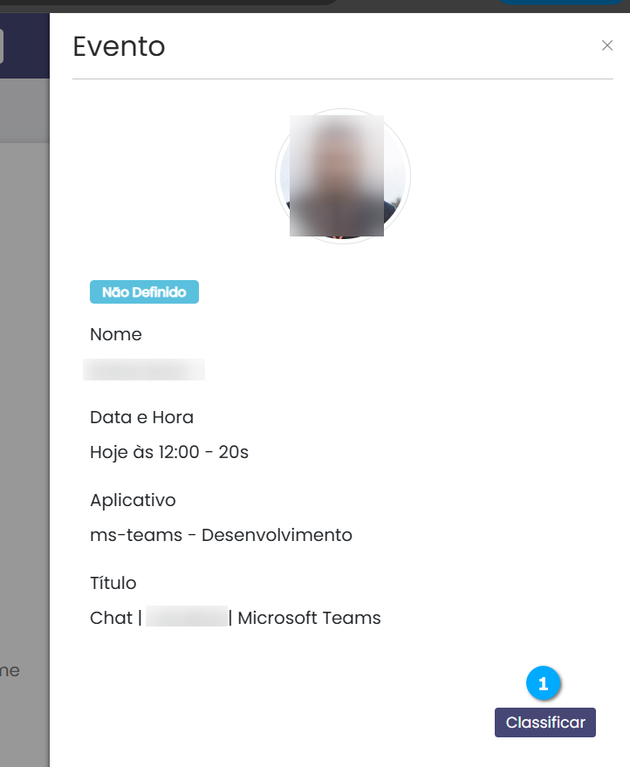Click the Microsoft Teams text in title
This screenshot has height=767, width=630.
(309, 618)
